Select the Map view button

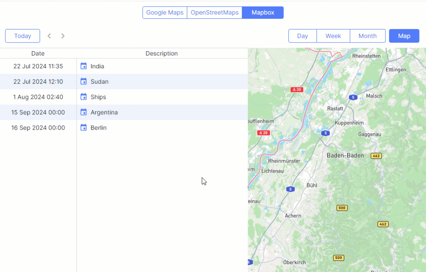(404, 36)
